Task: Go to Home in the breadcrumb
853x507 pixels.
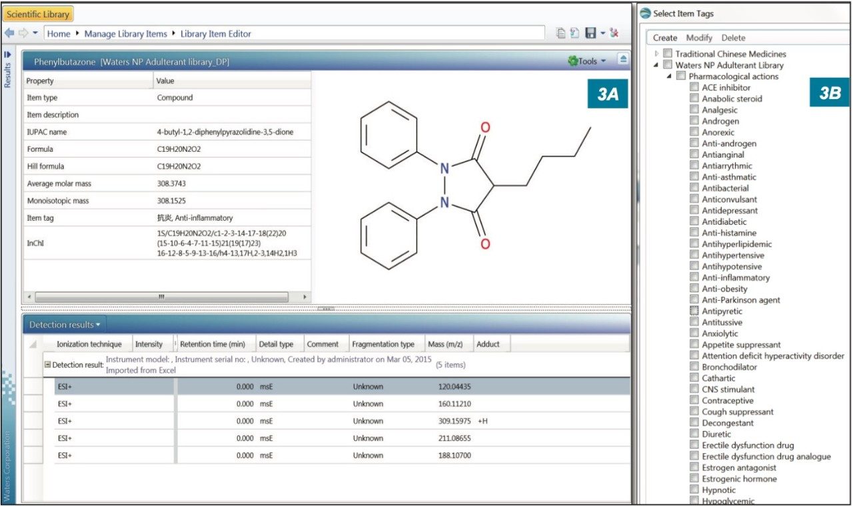Action: 59,33
